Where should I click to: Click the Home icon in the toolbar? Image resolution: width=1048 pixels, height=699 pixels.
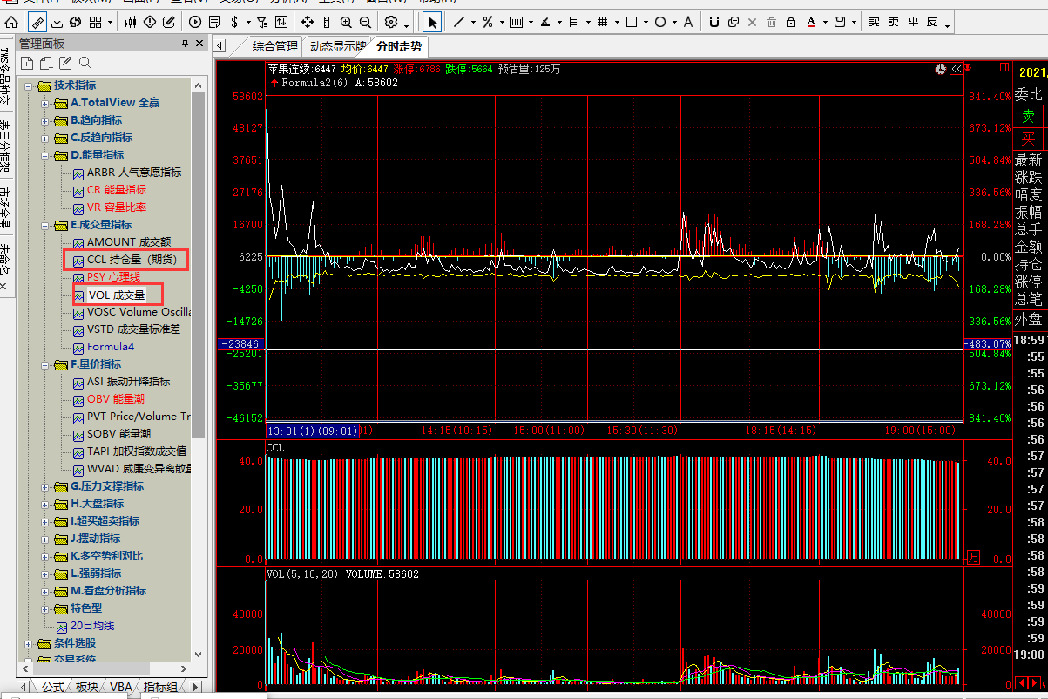point(11,22)
